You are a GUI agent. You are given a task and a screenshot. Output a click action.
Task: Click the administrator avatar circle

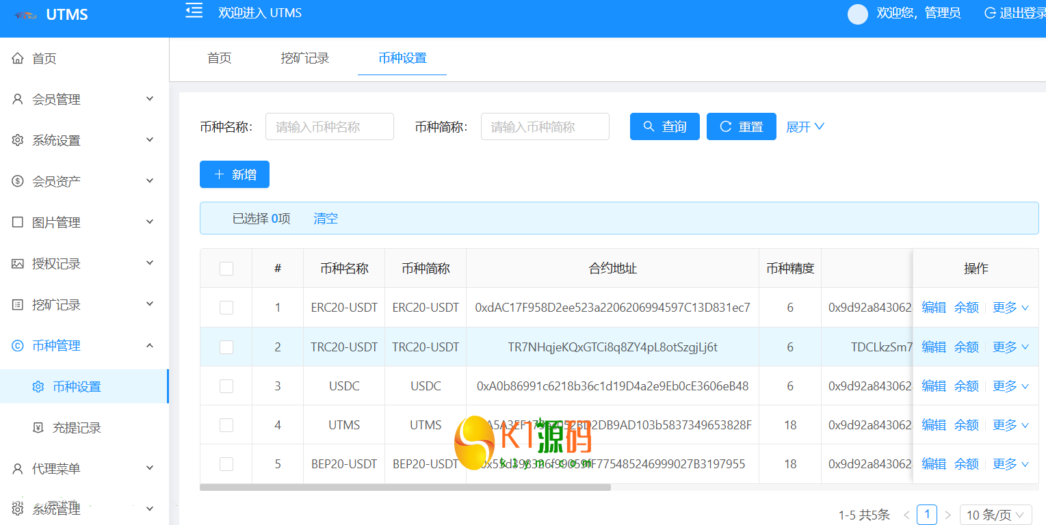click(857, 14)
